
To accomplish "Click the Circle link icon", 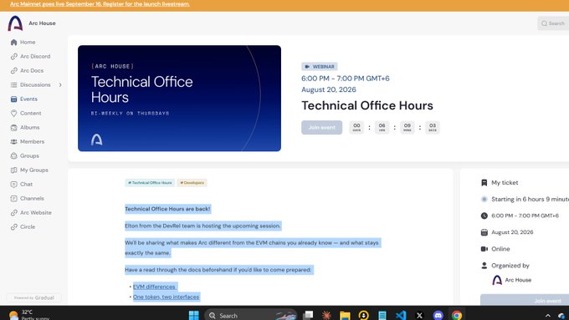I will 13,226.
